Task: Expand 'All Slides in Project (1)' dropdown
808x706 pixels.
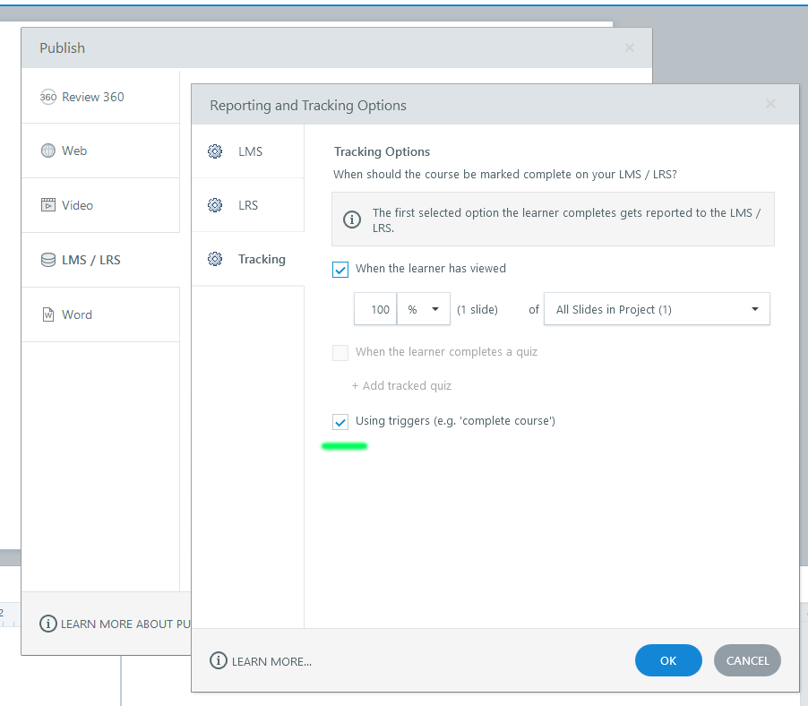Action: (656, 309)
